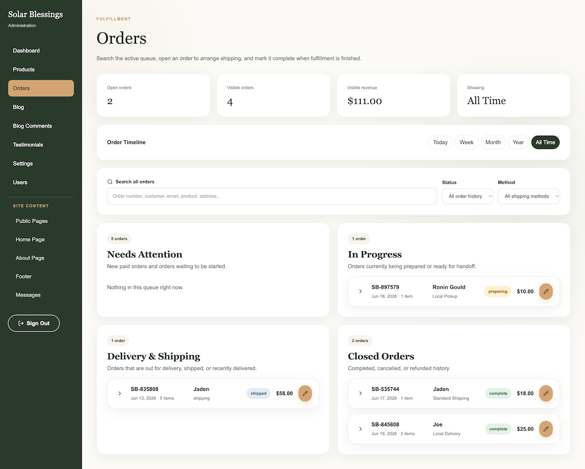Open the Status order history dropdown
The image size is (585, 469).
pos(467,196)
